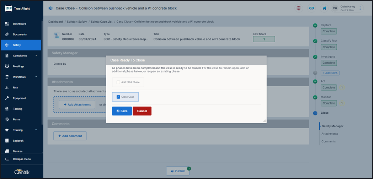The image size is (373, 179).
Task: Cancel the Case Ready To Close dialog
Action: pyautogui.click(x=142, y=111)
